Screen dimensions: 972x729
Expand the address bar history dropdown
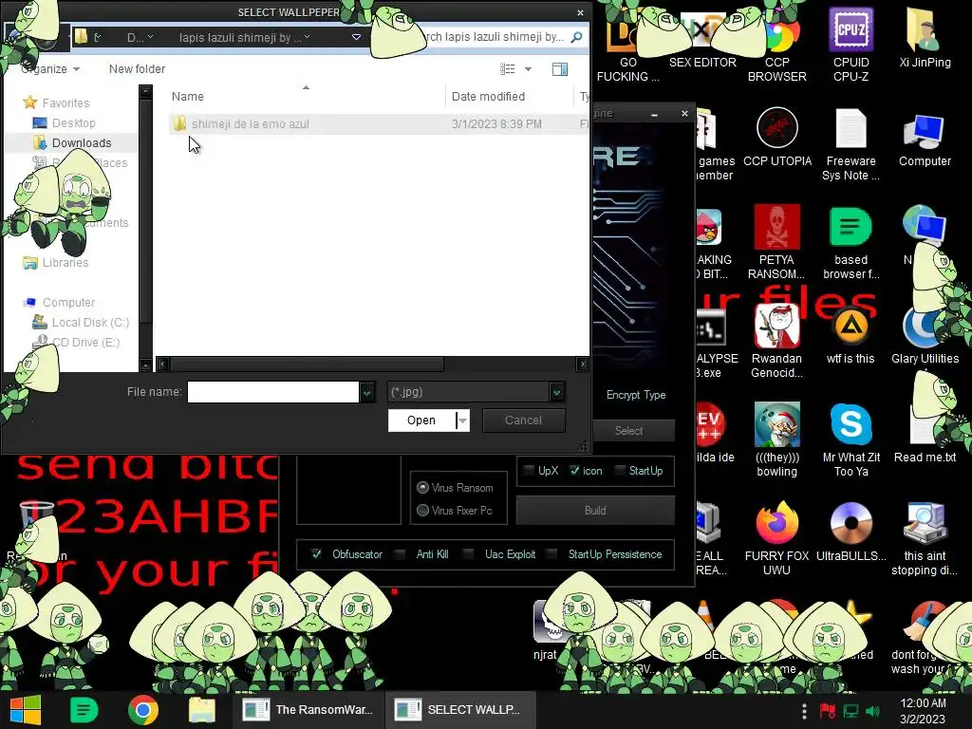pyautogui.click(x=357, y=37)
